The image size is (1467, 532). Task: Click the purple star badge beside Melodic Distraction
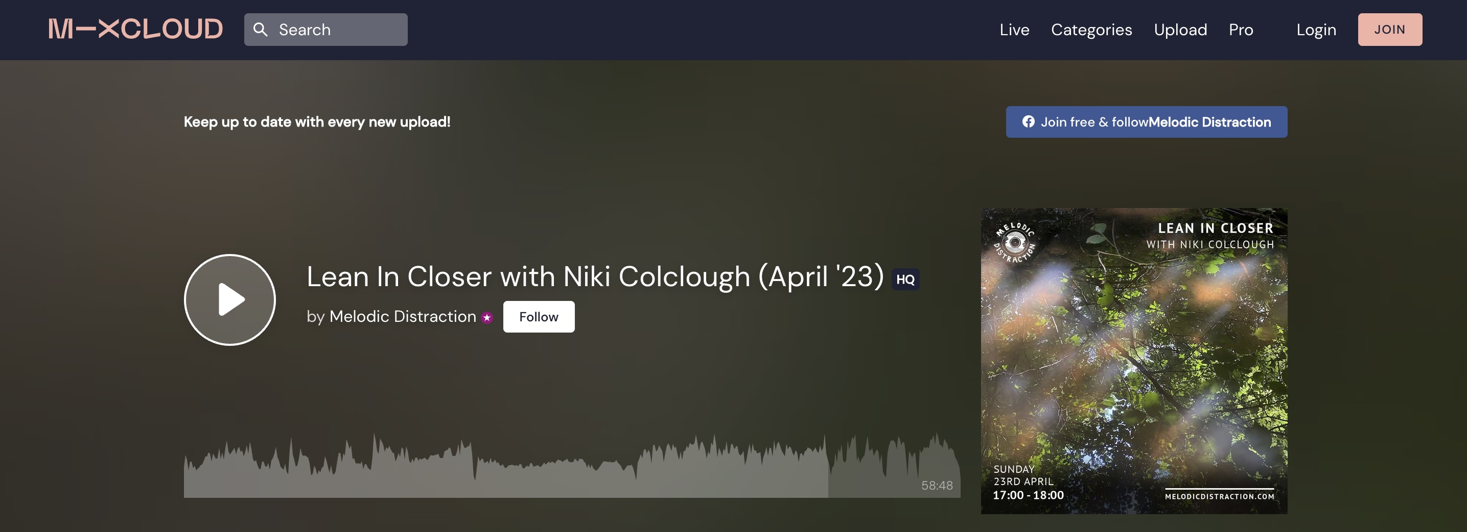[487, 318]
